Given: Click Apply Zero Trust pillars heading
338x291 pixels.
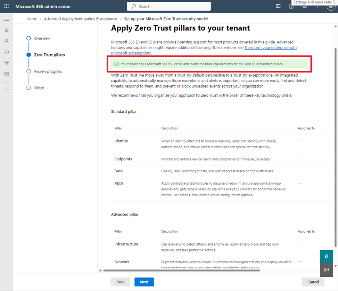Looking at the screenshot, I should pyautogui.click(x=180, y=28).
